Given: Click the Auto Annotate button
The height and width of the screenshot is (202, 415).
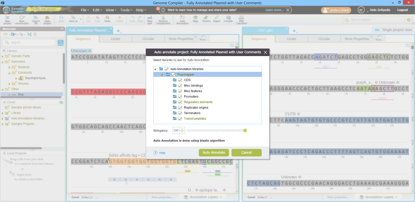Looking at the screenshot, I should coord(214,153).
